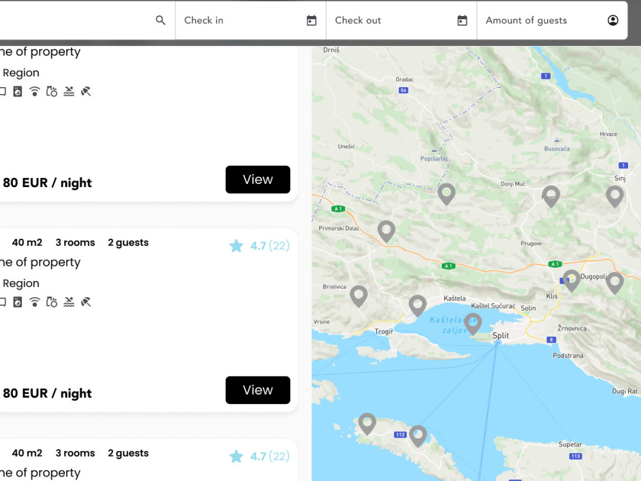Click washing machine icon in middle listing
Image resolution: width=641 pixels, height=481 pixels.
pos(17,302)
